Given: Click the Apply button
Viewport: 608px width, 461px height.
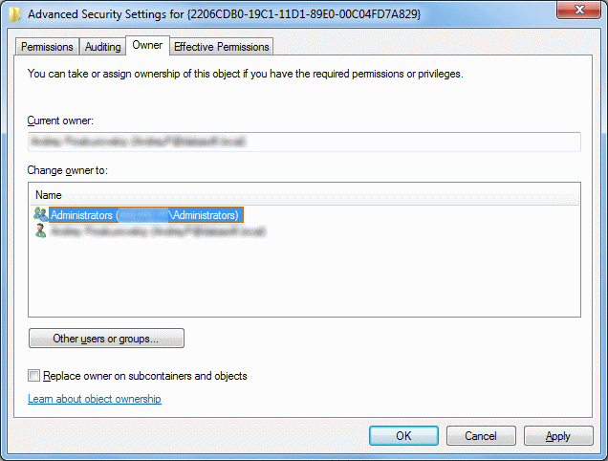Looking at the screenshot, I should pos(557,436).
